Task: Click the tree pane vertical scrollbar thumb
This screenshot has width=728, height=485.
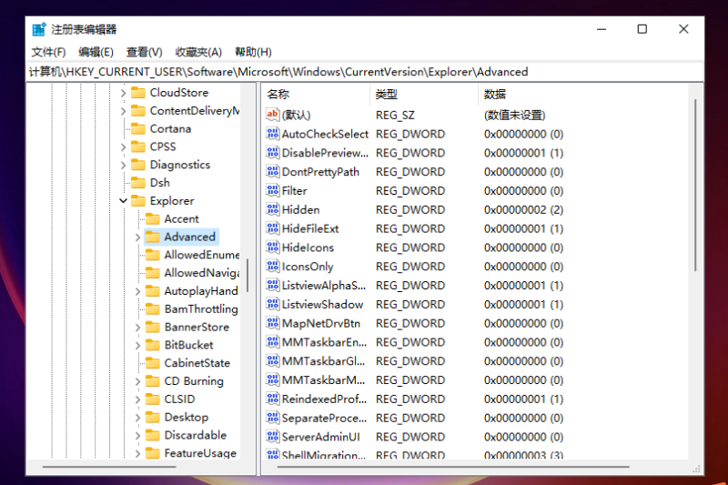Action: [x=248, y=275]
